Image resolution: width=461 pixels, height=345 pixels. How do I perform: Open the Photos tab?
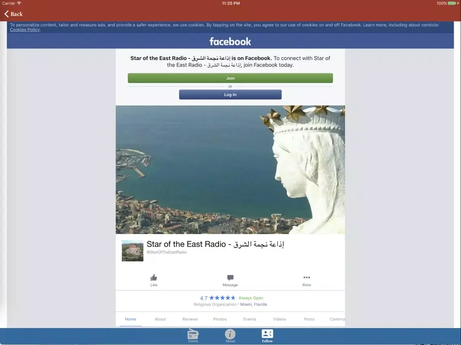pyautogui.click(x=220, y=319)
